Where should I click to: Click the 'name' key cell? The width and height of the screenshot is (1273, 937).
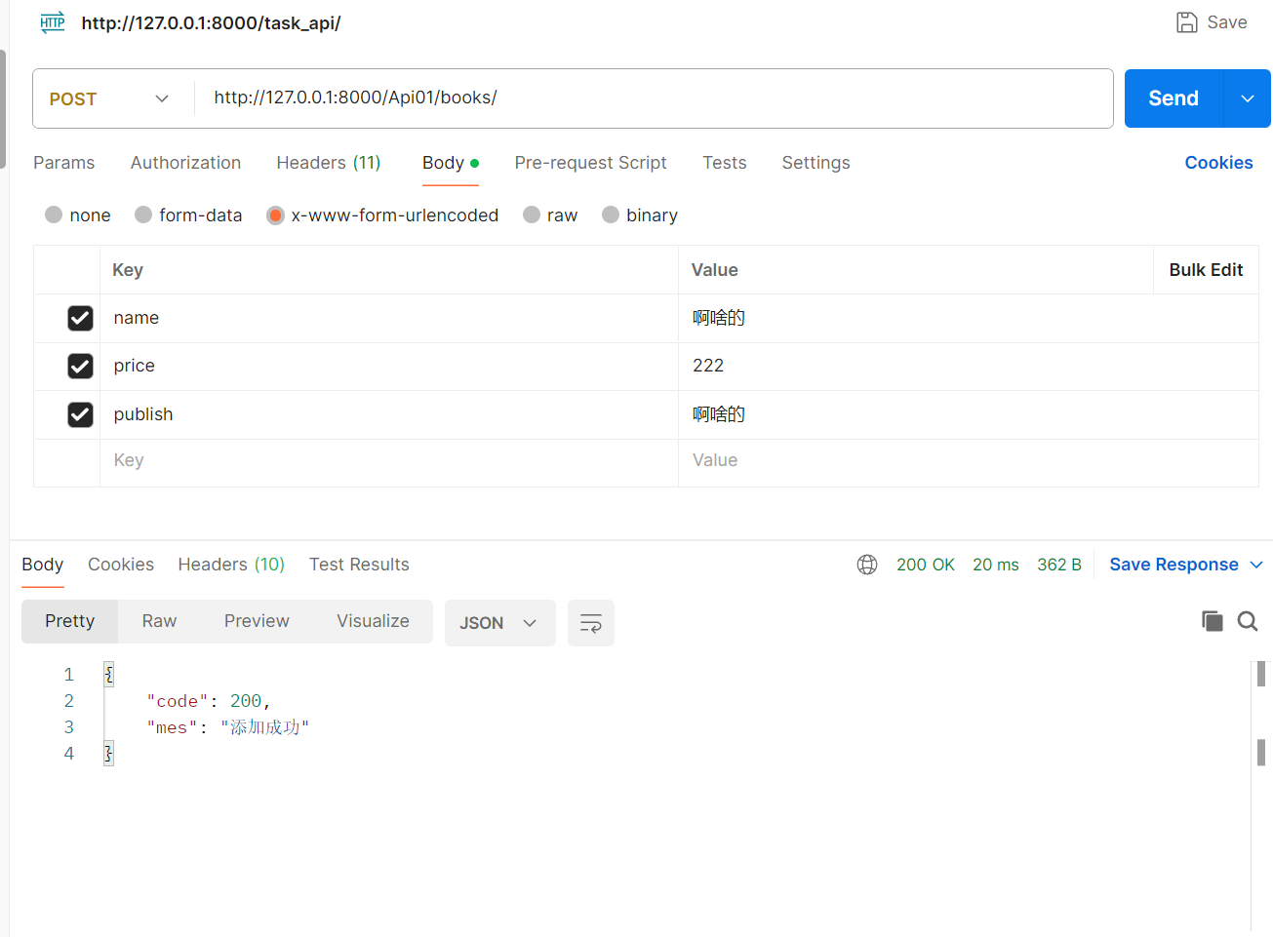[x=389, y=318]
